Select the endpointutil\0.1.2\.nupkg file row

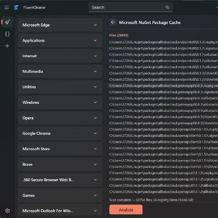pos(163,42)
